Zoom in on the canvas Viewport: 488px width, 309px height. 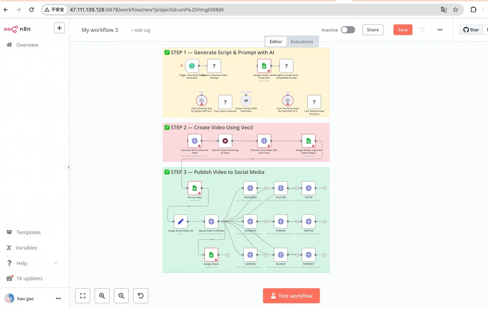102,296
